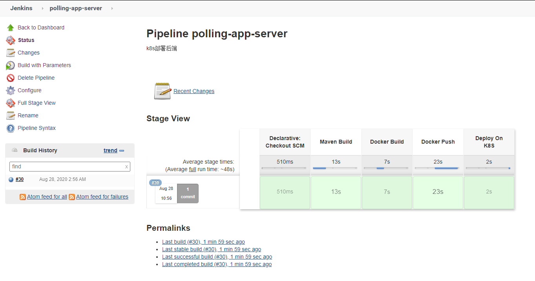The height and width of the screenshot is (281, 535).
Task: Expand the polling-app-server breadcrumb arrow
Action: tap(112, 8)
